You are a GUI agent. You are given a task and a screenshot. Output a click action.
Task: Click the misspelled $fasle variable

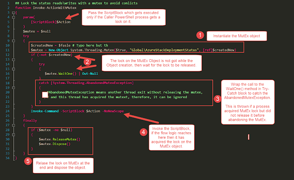click(x=64, y=45)
